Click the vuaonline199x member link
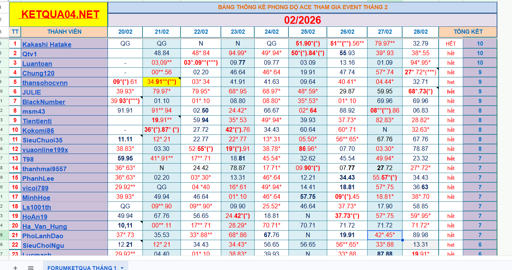The image size is (512, 270). 45,150
